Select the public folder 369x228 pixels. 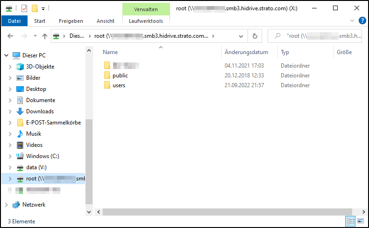(120, 76)
